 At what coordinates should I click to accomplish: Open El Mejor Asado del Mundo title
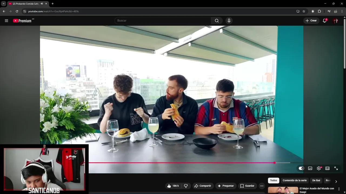[317, 190]
